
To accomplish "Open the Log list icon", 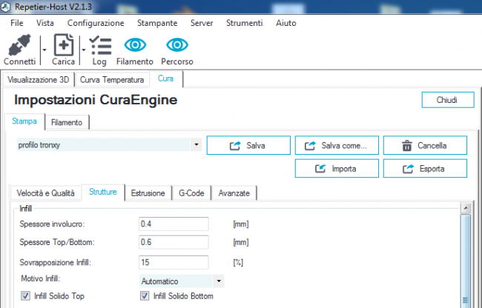I will [99, 46].
